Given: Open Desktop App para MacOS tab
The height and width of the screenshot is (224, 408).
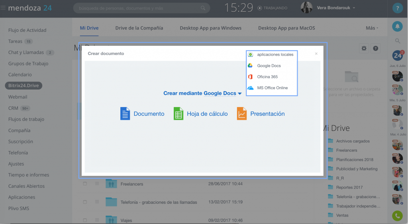Looking at the screenshot, I should 286,28.
